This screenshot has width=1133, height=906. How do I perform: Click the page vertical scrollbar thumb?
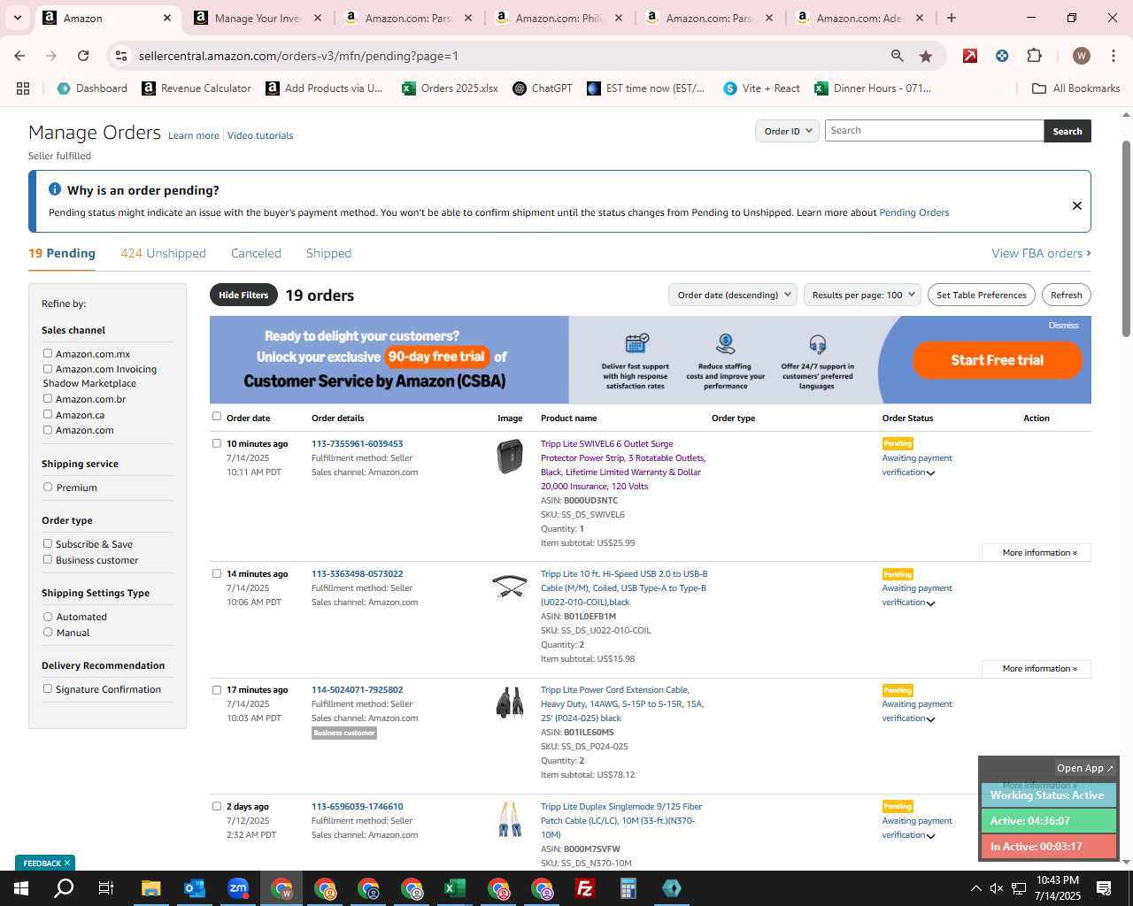(x=1126, y=237)
